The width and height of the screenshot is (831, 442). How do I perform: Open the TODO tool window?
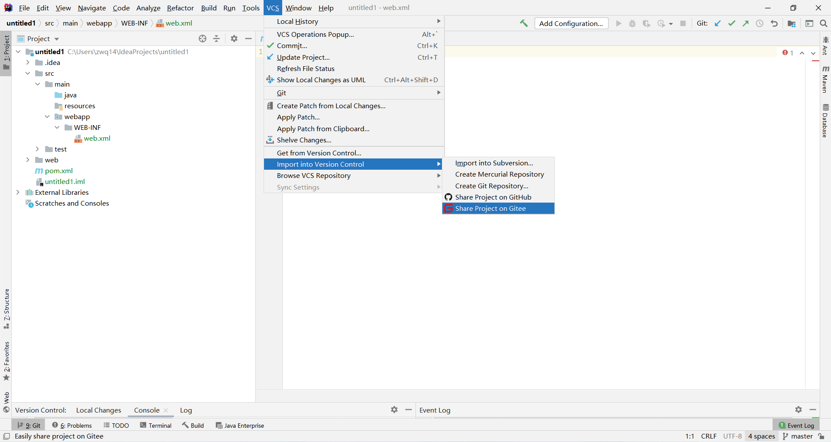[x=116, y=426]
